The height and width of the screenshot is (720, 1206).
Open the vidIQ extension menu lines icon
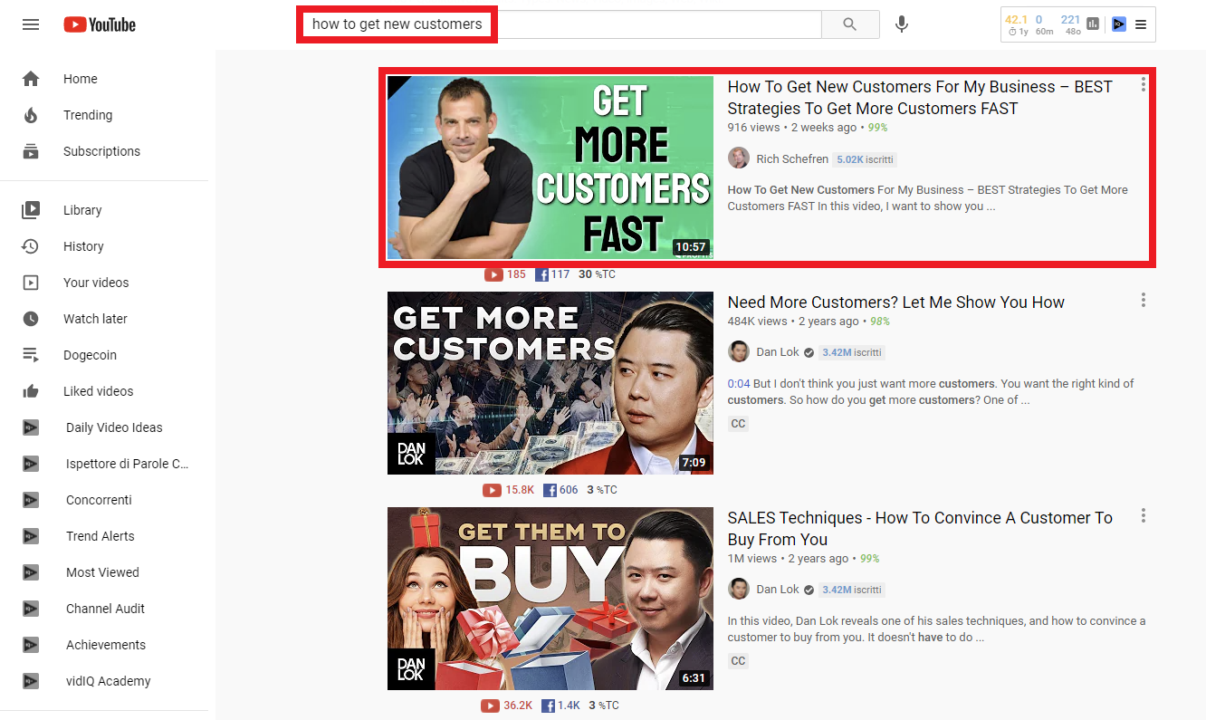tap(1141, 24)
